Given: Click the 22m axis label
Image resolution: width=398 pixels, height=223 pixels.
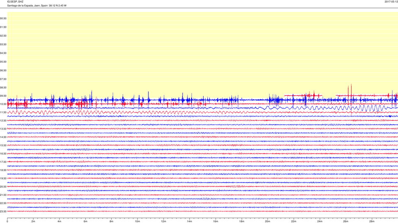Looking at the screenshot, I should click(294, 221).
